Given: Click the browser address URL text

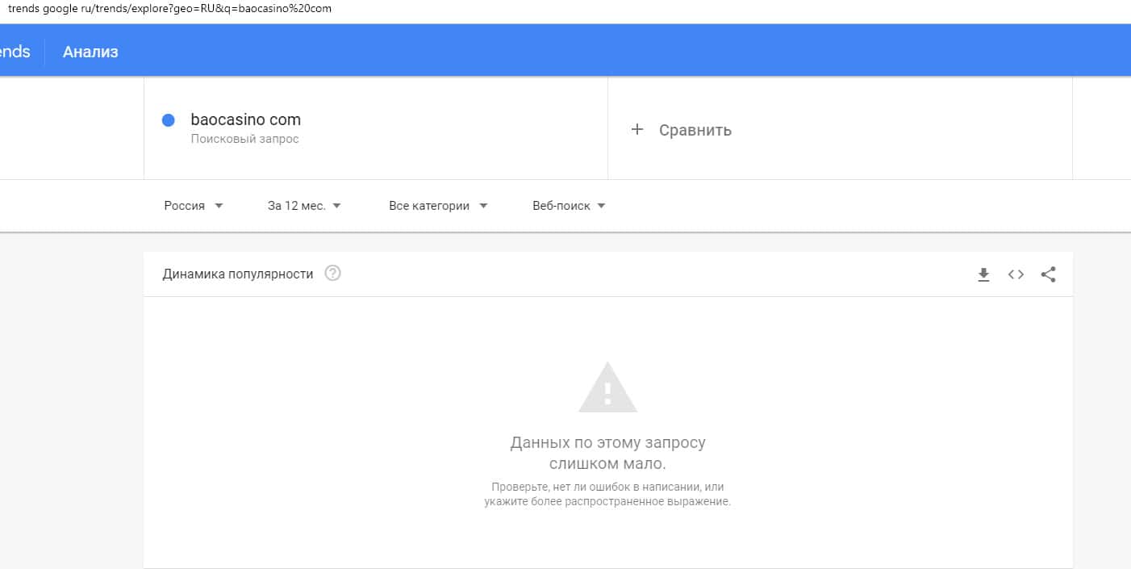Looking at the screenshot, I should [169, 9].
